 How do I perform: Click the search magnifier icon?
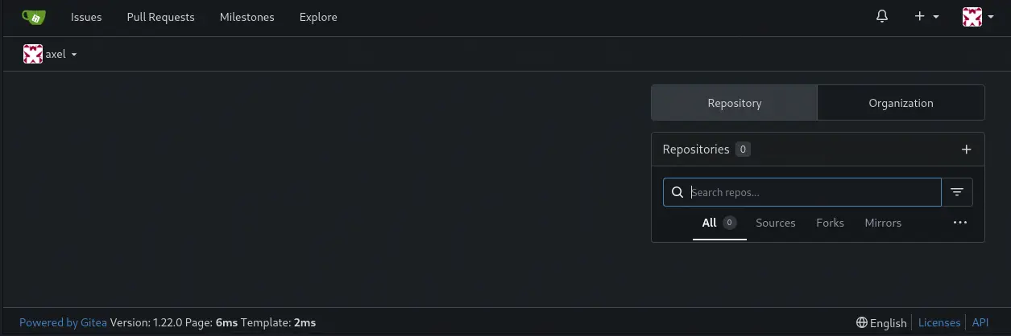click(x=677, y=192)
